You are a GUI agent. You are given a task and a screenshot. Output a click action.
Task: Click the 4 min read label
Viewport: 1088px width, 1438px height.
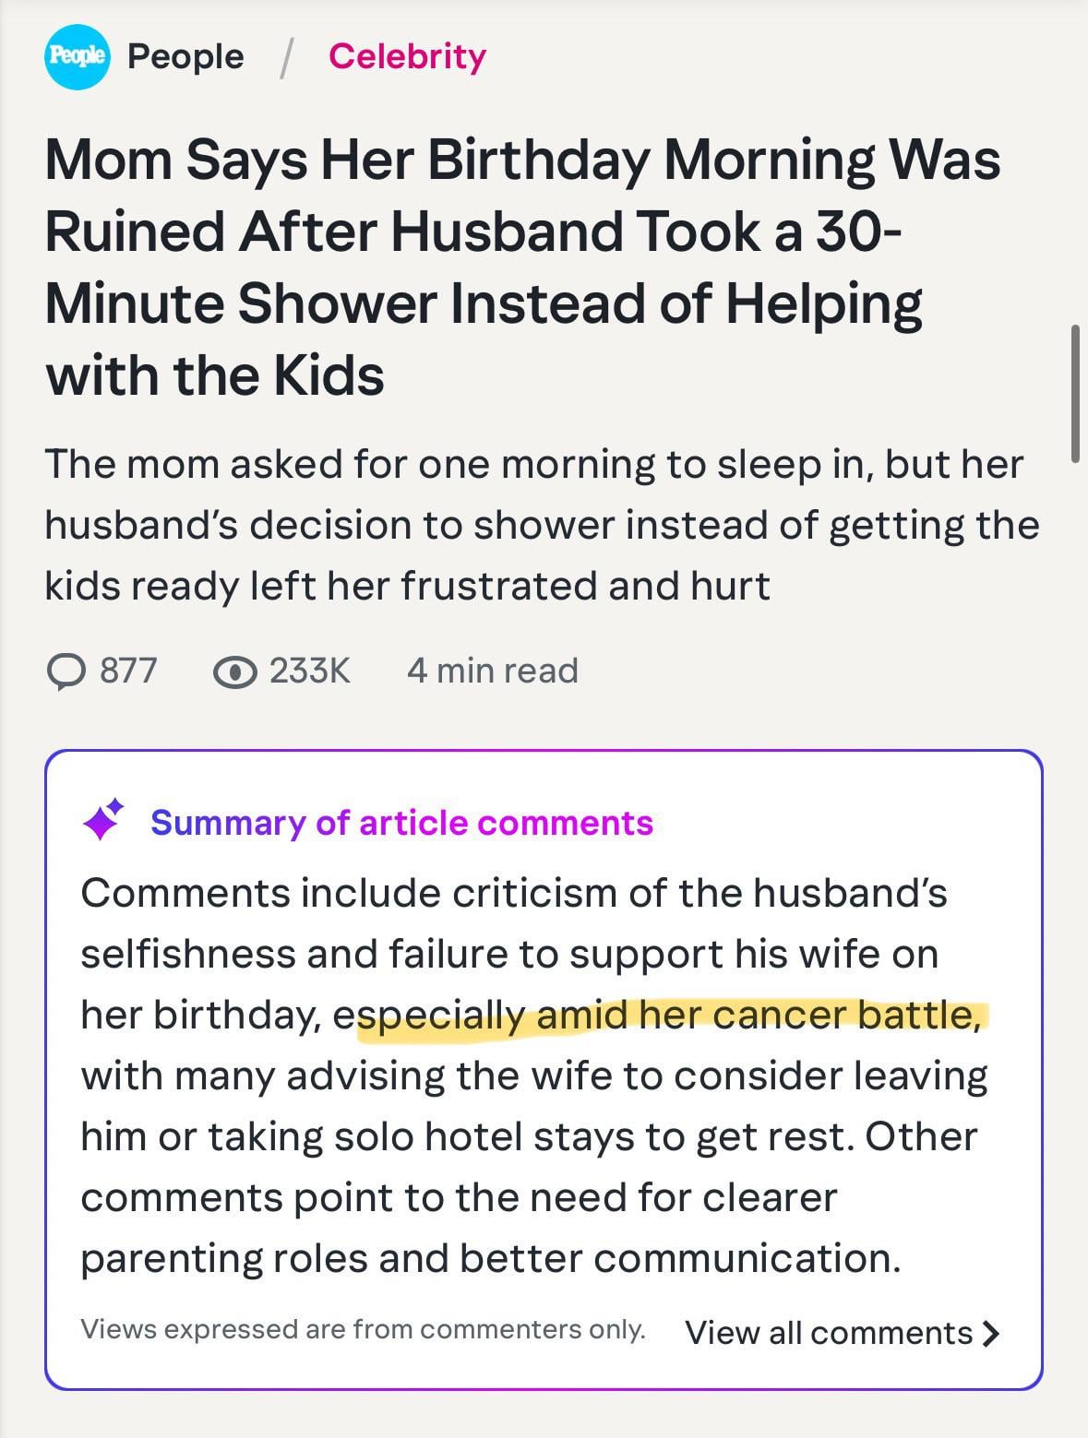coord(492,671)
